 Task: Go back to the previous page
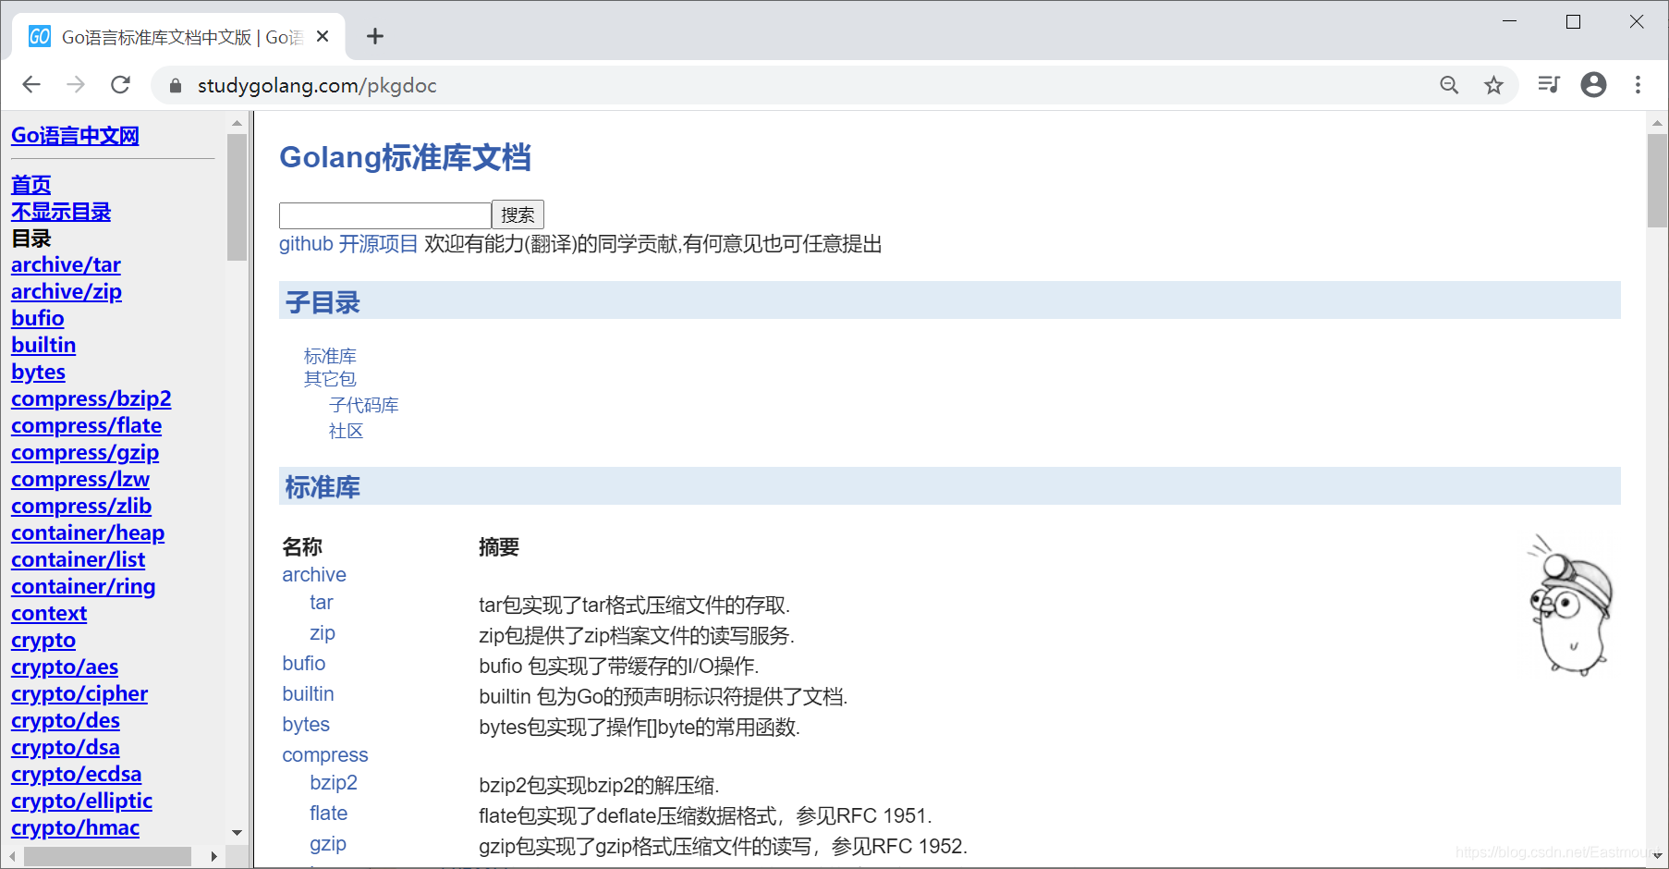click(x=31, y=85)
